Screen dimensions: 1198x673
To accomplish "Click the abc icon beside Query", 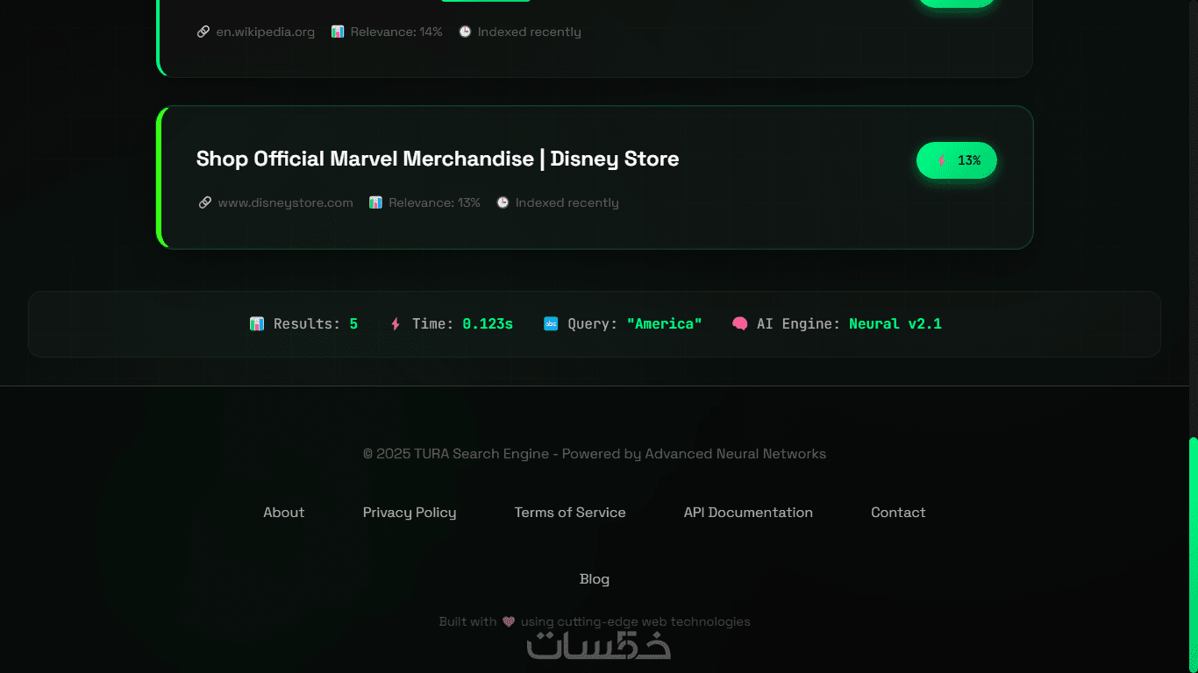I will (x=551, y=323).
